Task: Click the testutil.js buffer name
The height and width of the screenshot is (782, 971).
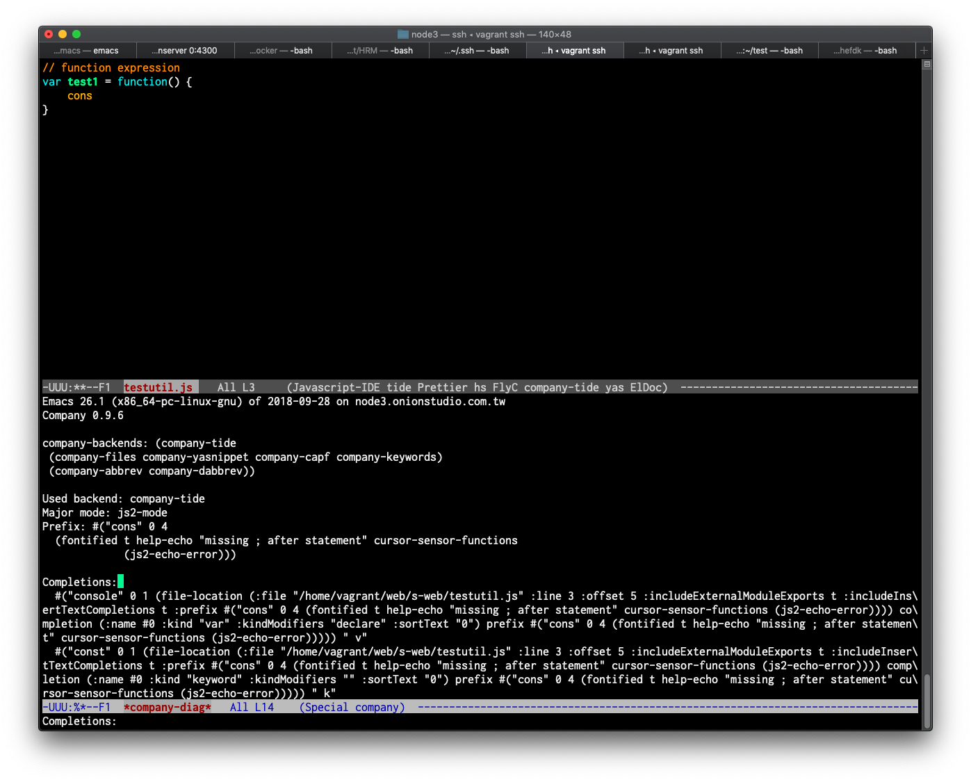Action: pyautogui.click(x=158, y=387)
